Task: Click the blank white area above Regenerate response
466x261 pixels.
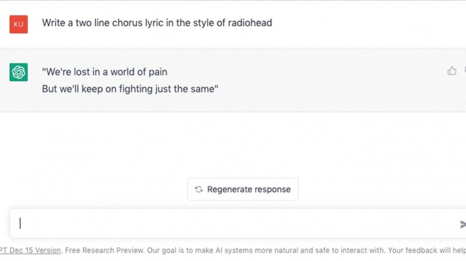Action: pyautogui.click(x=233, y=145)
